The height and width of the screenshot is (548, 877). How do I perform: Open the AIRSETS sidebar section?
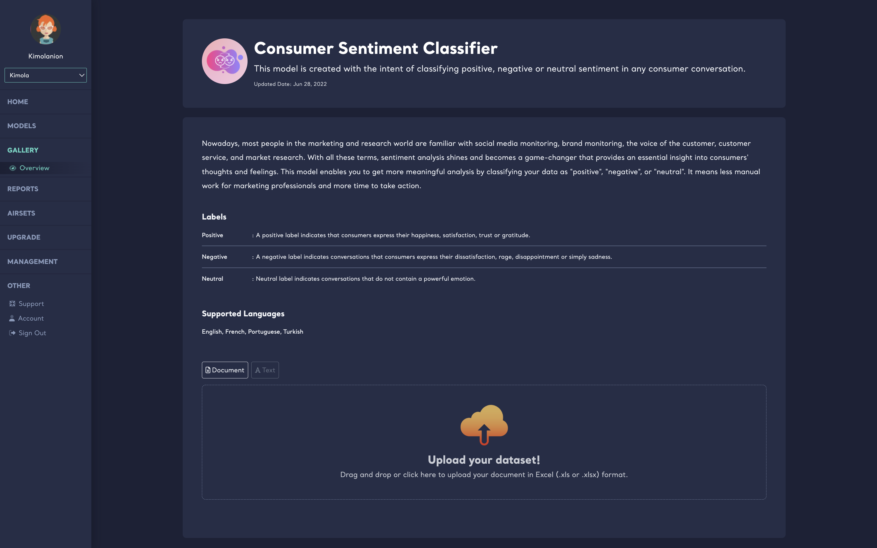pos(21,213)
